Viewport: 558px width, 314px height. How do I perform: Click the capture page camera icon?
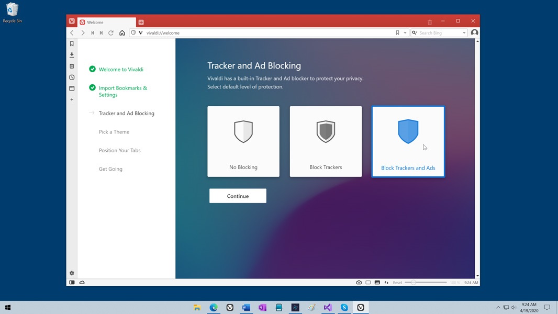(359, 283)
